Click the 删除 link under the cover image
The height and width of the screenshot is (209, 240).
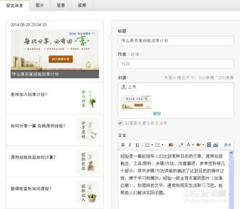tap(157, 113)
